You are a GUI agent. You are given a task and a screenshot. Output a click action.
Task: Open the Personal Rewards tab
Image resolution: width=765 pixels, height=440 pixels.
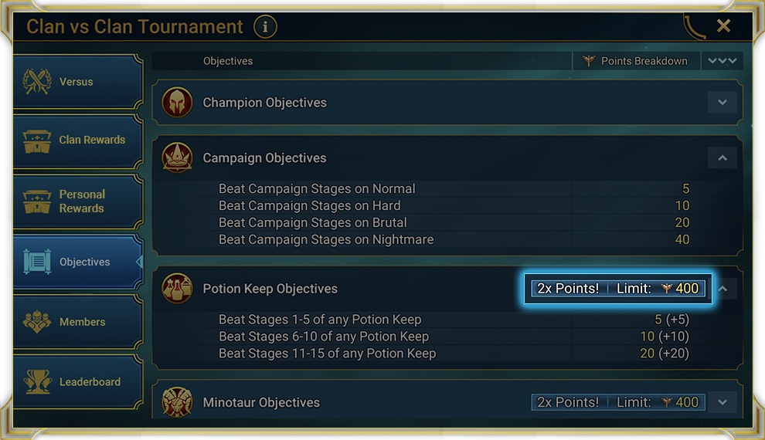pyautogui.click(x=77, y=201)
